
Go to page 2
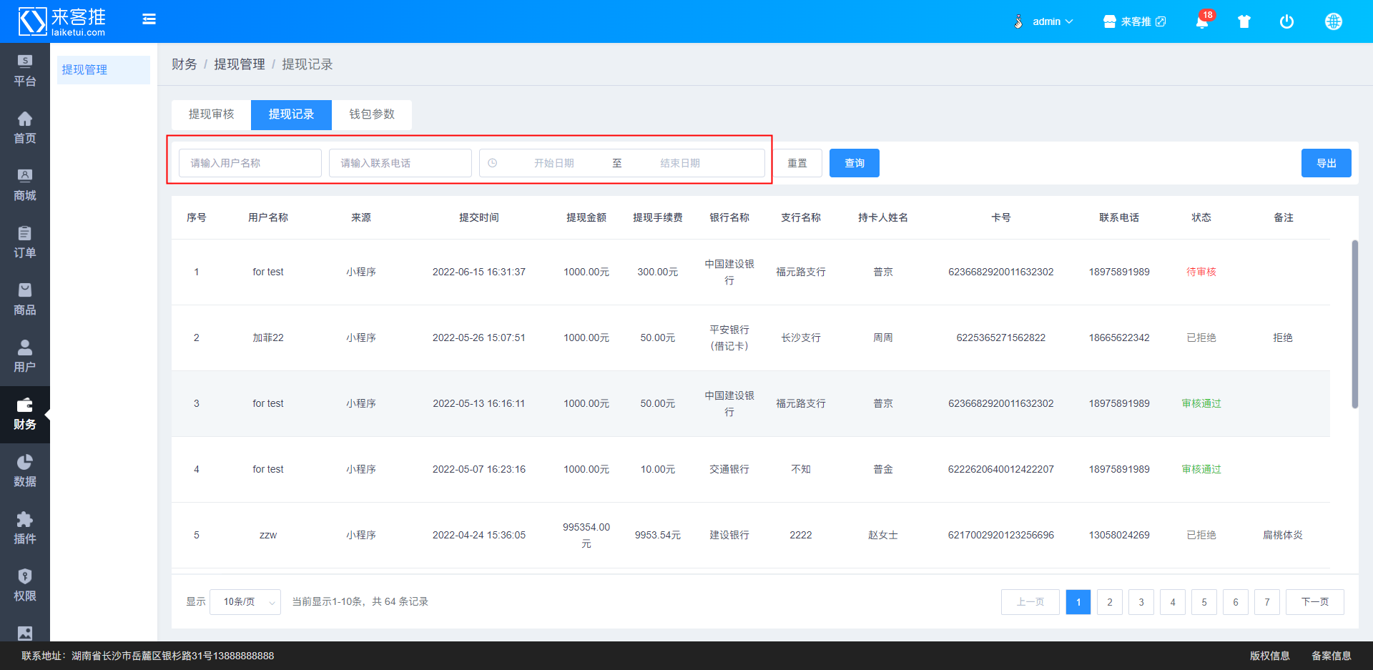1110,602
